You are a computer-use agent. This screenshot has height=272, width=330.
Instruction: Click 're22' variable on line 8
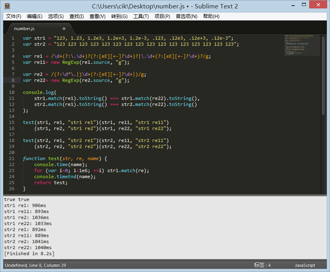(40, 80)
